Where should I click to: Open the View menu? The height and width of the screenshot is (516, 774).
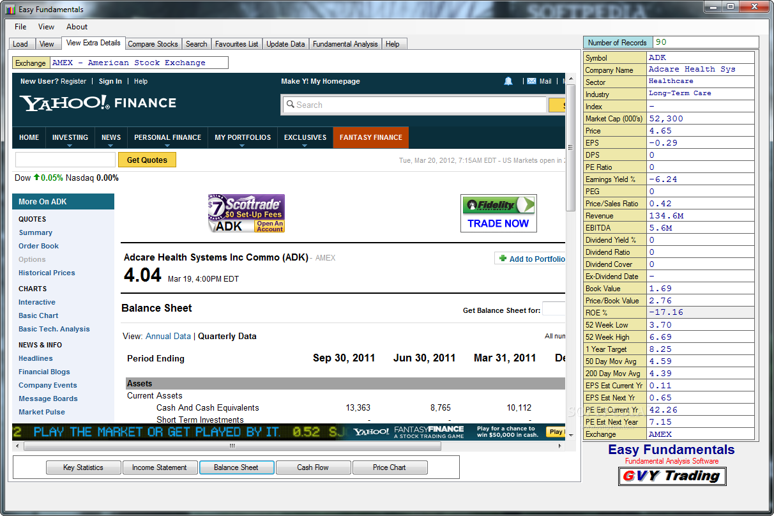(x=46, y=27)
